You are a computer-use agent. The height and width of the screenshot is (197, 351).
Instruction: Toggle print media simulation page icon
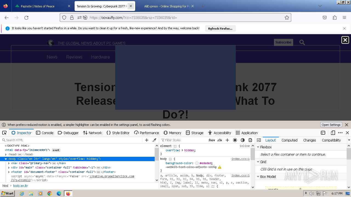click(250, 140)
